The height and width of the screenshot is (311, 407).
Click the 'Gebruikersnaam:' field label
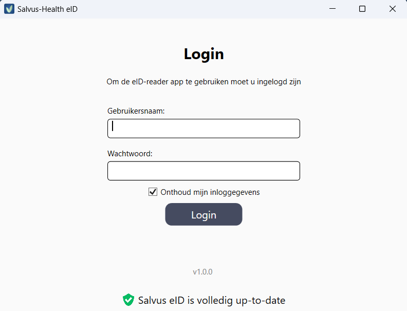tap(136, 111)
